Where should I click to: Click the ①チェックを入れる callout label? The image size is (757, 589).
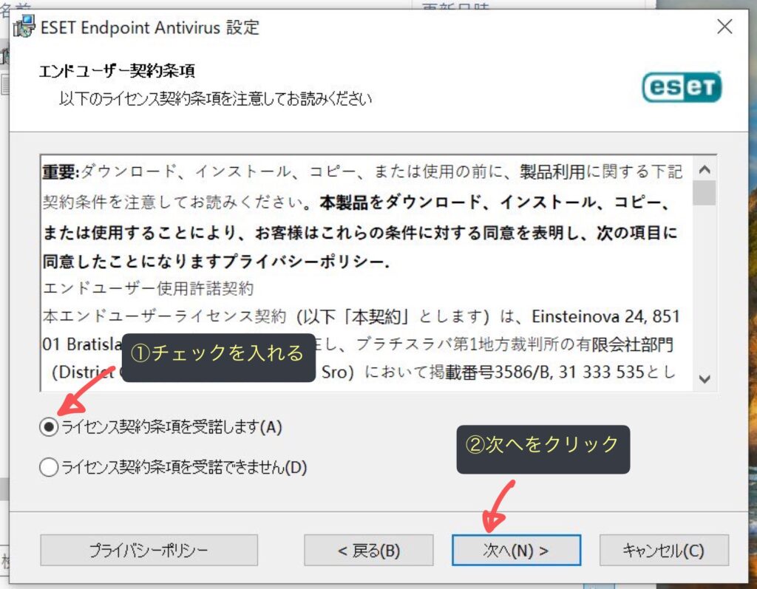217,354
